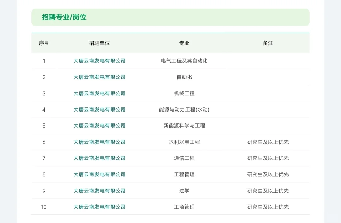Image resolution: width=341 pixels, height=223 pixels.
Task: Click the 专业 column header
Action: click(x=184, y=43)
